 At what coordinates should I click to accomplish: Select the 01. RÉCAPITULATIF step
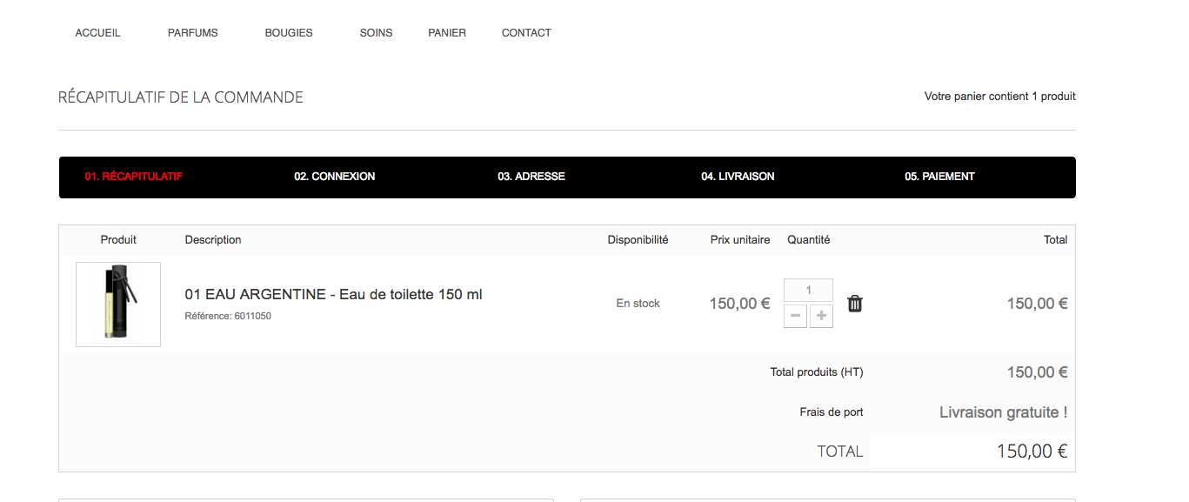coord(133,177)
